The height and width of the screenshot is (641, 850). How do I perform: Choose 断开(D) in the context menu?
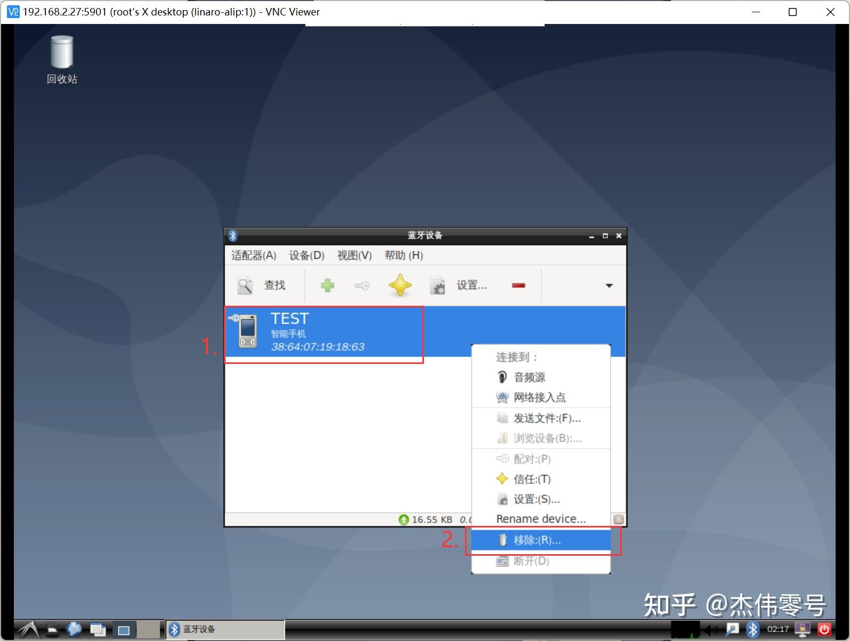[x=541, y=561]
